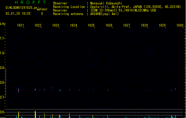Click the Receiving antenna label
Screen dimensions: 186x118
(x=68, y=14)
